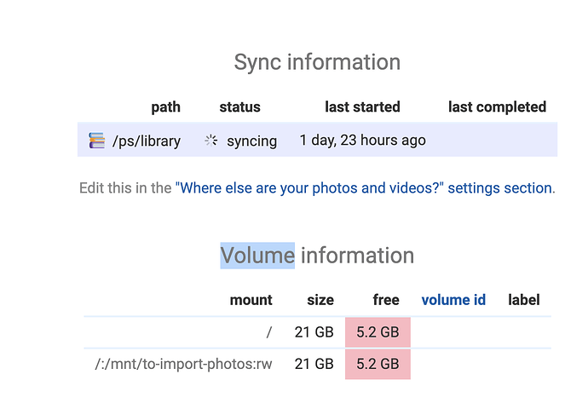Click the spinning syncing status icon
The image size is (588, 409).
click(x=211, y=141)
